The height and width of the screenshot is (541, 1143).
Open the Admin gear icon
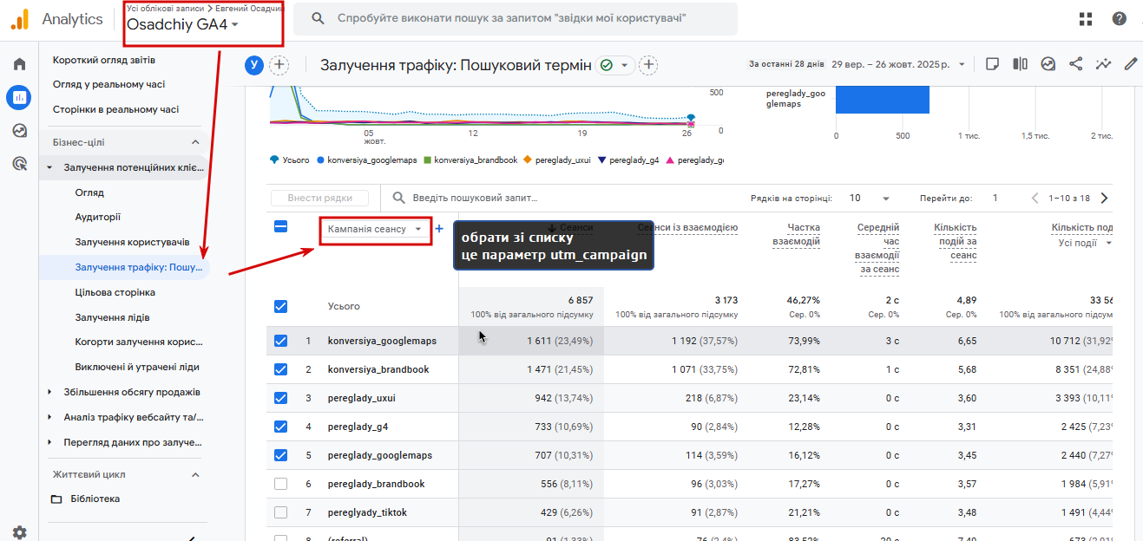tap(19, 532)
